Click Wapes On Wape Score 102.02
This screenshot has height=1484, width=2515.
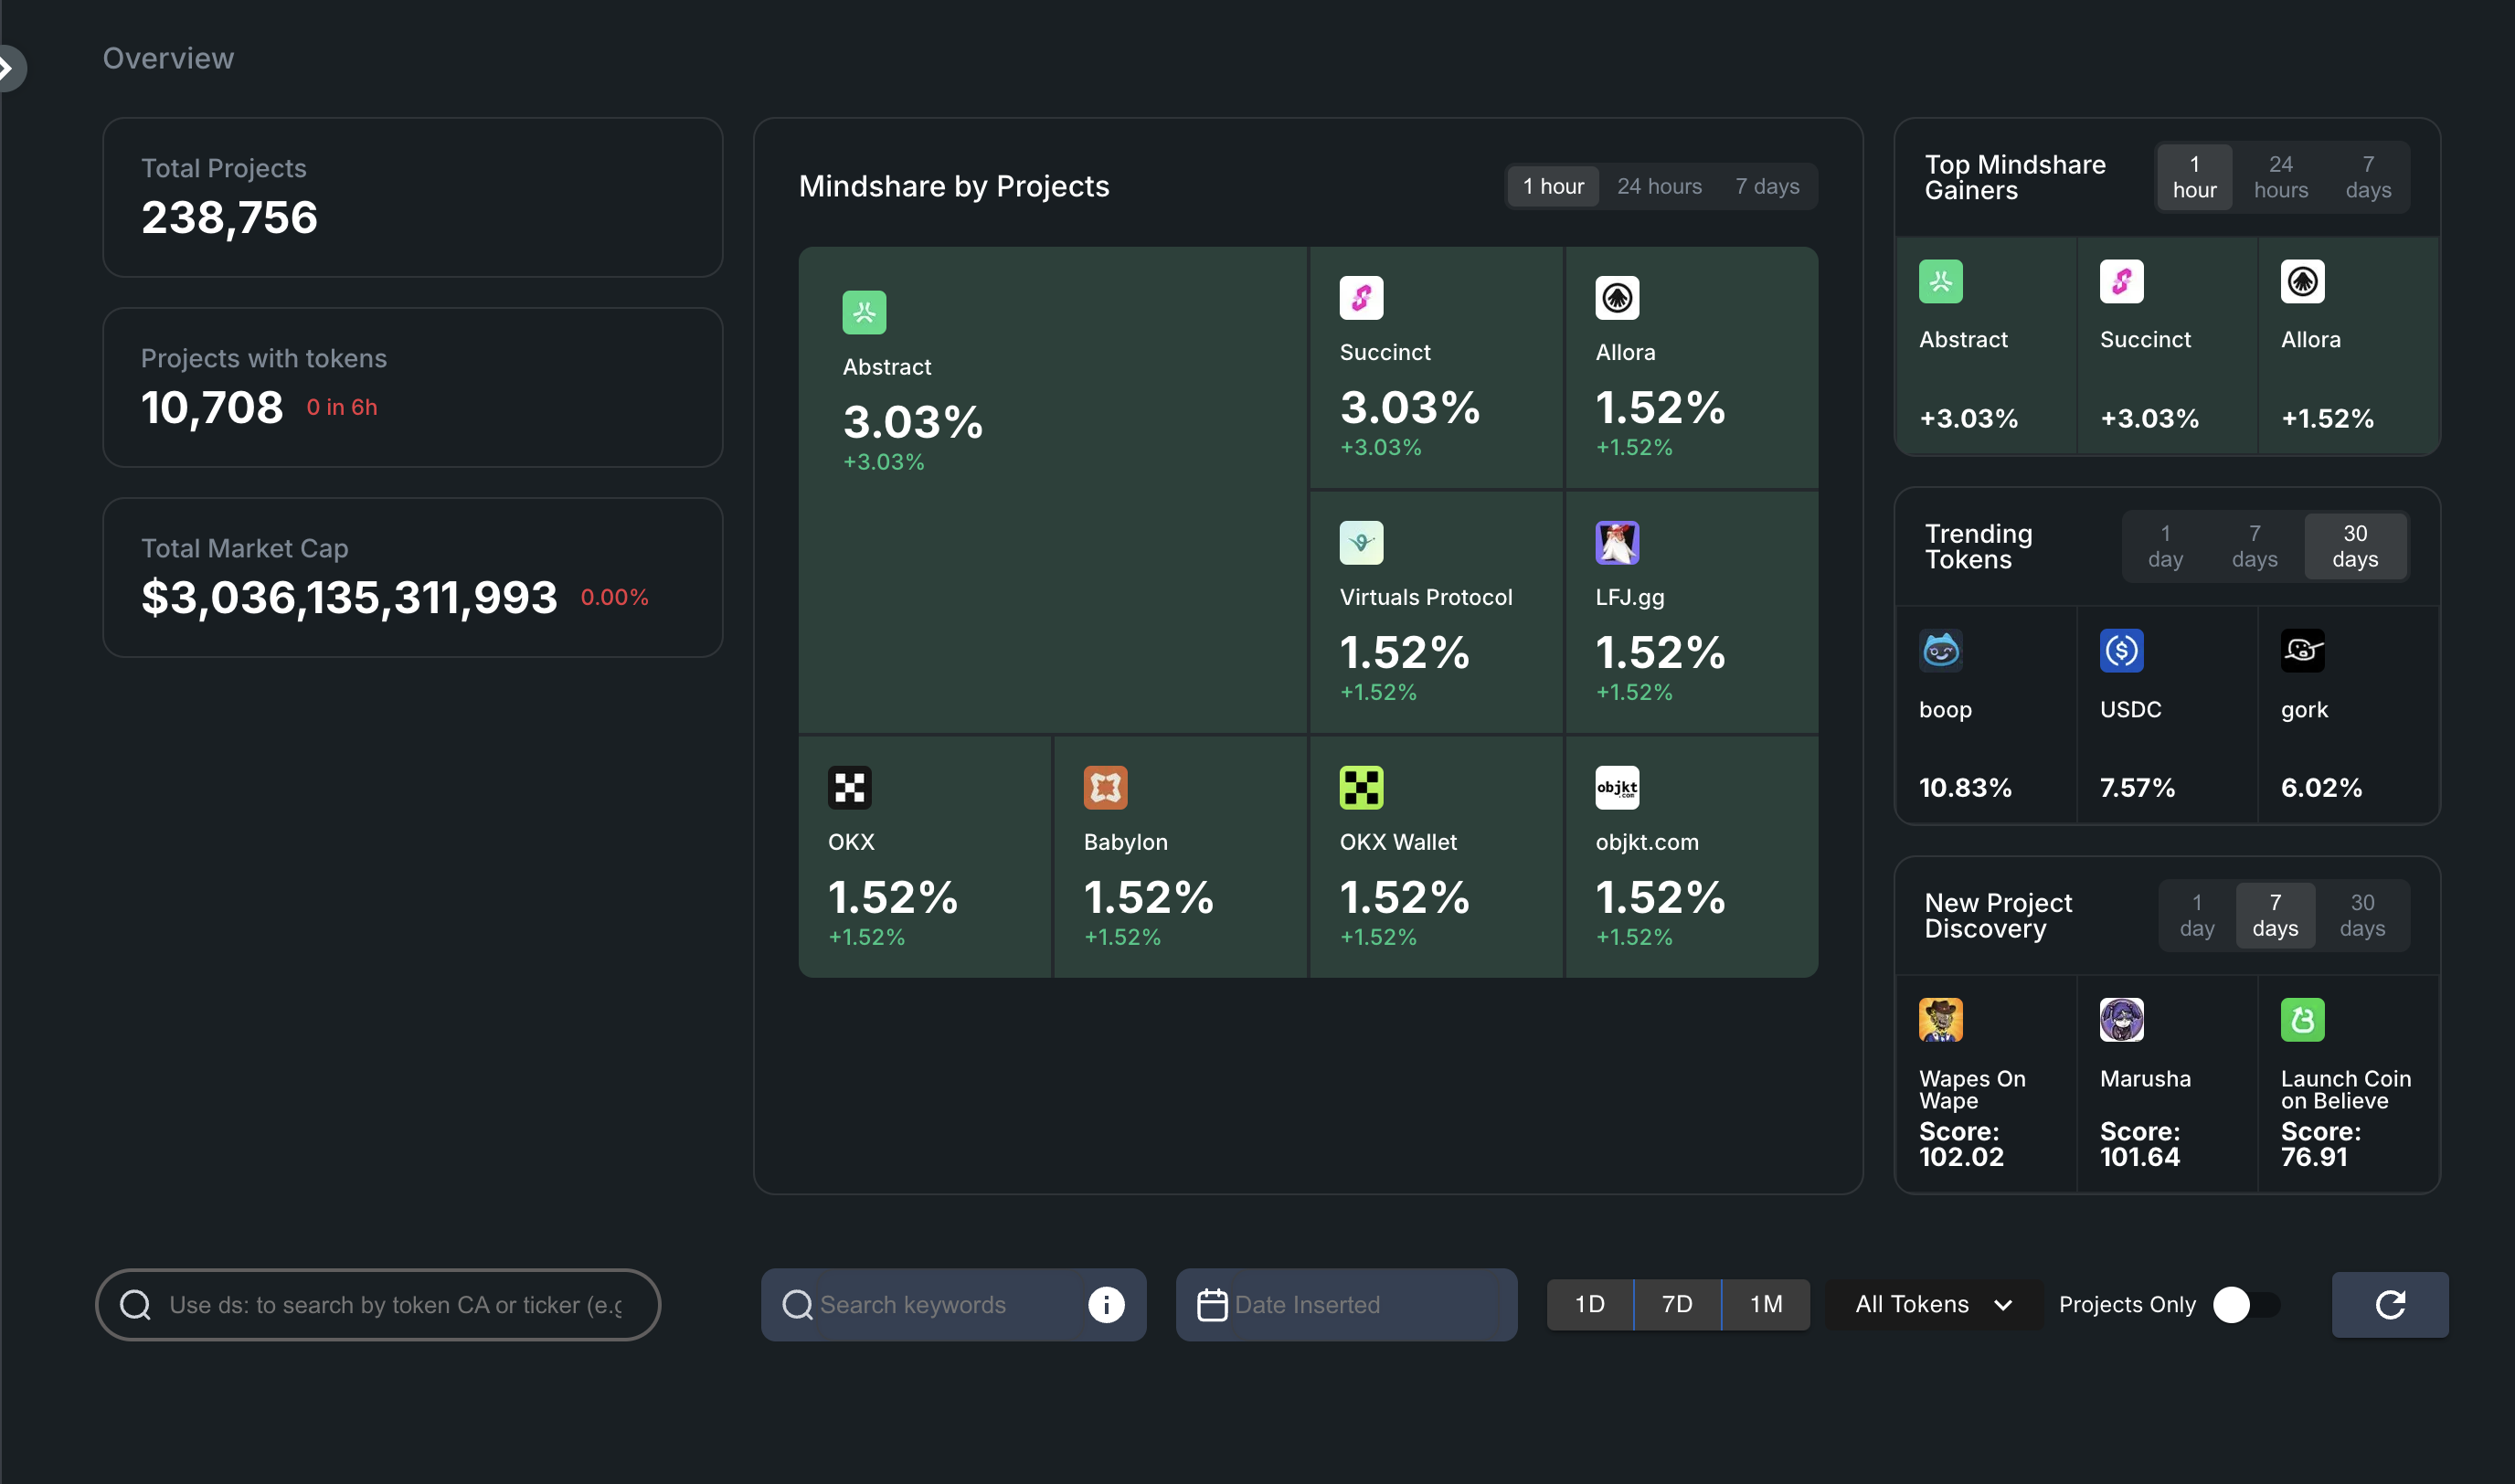click(x=1961, y=1144)
